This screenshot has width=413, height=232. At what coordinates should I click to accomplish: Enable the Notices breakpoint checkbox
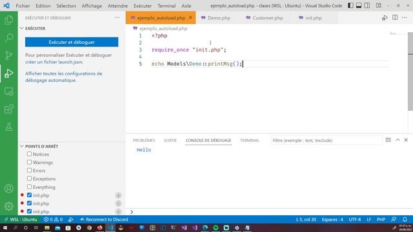[x=29, y=154]
